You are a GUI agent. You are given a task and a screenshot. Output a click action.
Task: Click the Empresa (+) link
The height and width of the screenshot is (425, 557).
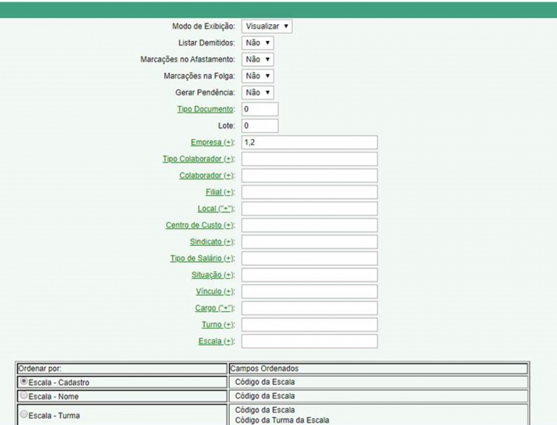pyautogui.click(x=211, y=142)
